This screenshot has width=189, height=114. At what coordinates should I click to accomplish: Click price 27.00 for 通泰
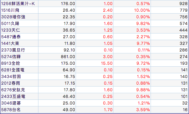(x=69, y=37)
